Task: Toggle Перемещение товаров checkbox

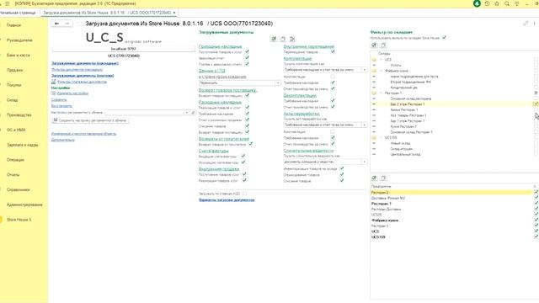Action: point(333,52)
